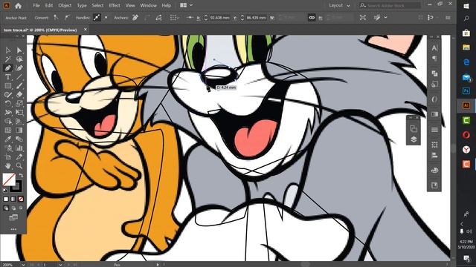Select the Rotate tool
The width and height of the screenshot is (476, 267).
8,103
